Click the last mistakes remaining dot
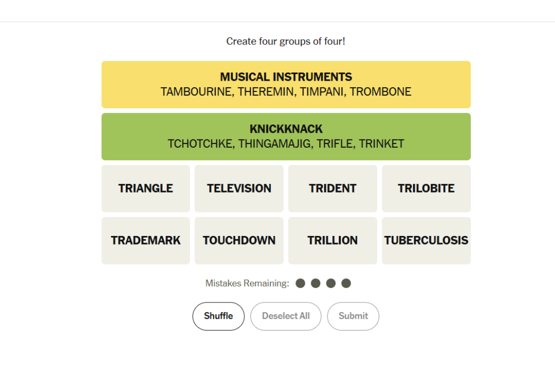Viewport: 555px width, 381px height. [346, 283]
